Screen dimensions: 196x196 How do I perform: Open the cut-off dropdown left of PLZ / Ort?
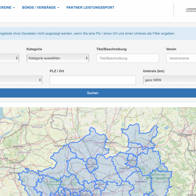pyautogui.click(x=21, y=80)
